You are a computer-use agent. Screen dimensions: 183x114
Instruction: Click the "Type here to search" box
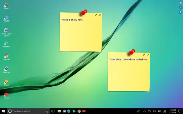(28, 111)
